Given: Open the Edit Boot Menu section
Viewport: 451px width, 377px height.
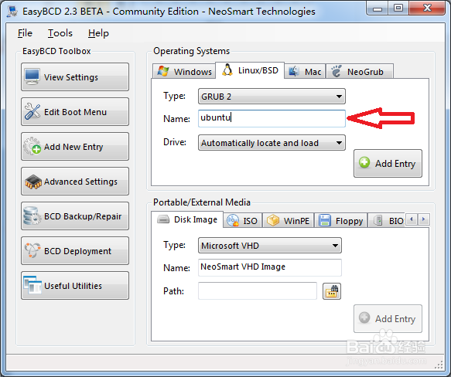Looking at the screenshot, I should click(x=75, y=112).
